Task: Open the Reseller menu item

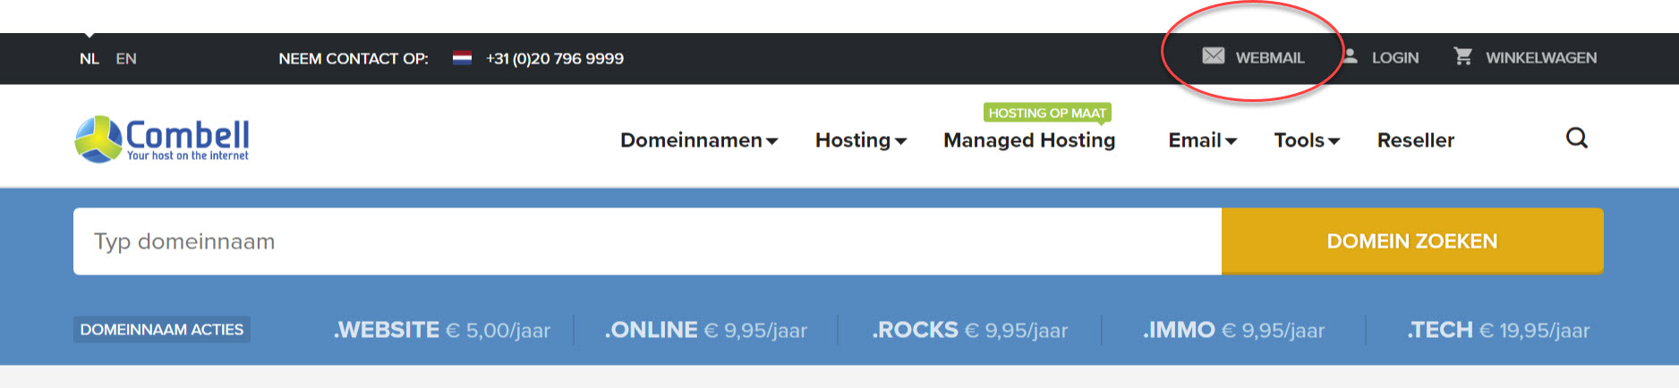Action: 1416,140
